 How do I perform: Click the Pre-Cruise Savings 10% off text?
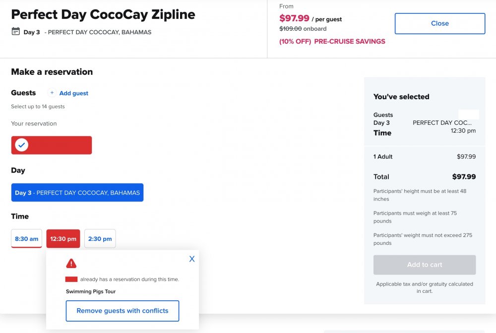[332, 42]
